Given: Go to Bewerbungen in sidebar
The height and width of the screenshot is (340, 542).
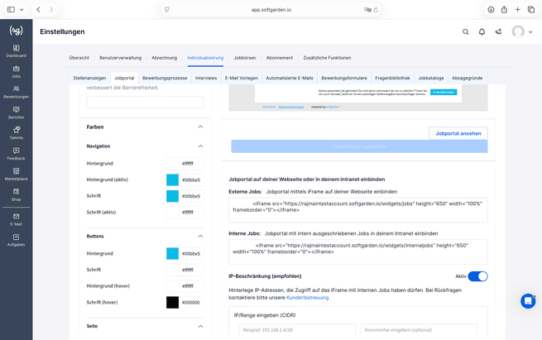Looking at the screenshot, I should [17, 92].
